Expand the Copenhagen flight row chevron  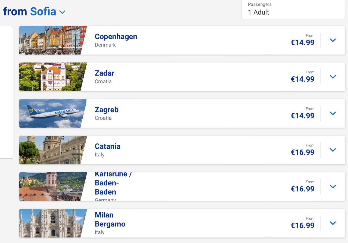pos(333,40)
